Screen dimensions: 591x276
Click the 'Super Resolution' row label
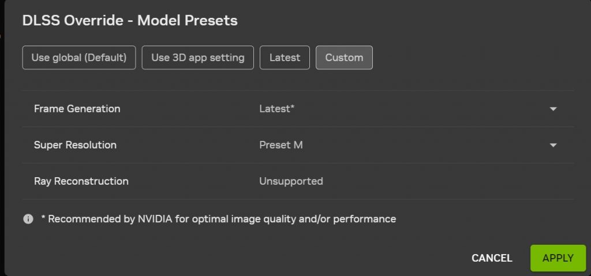tap(75, 145)
